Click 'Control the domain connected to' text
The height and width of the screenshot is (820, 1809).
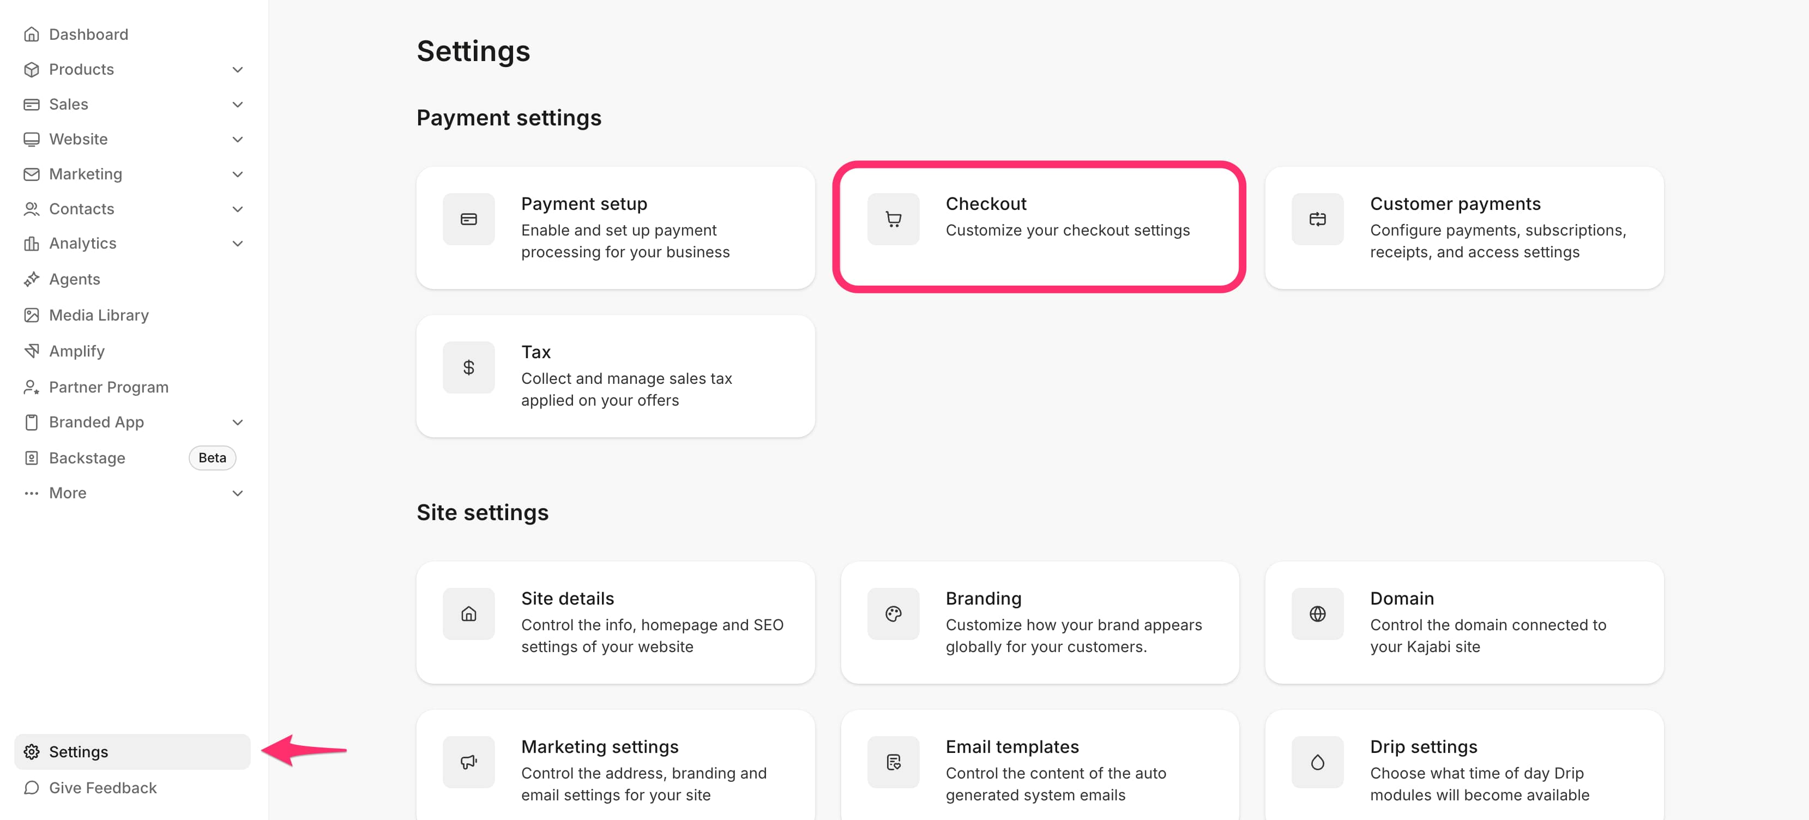coord(1488,625)
